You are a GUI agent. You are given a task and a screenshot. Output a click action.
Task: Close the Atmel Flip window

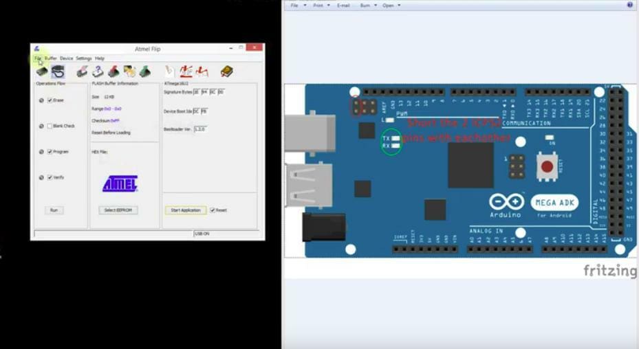[x=254, y=47]
